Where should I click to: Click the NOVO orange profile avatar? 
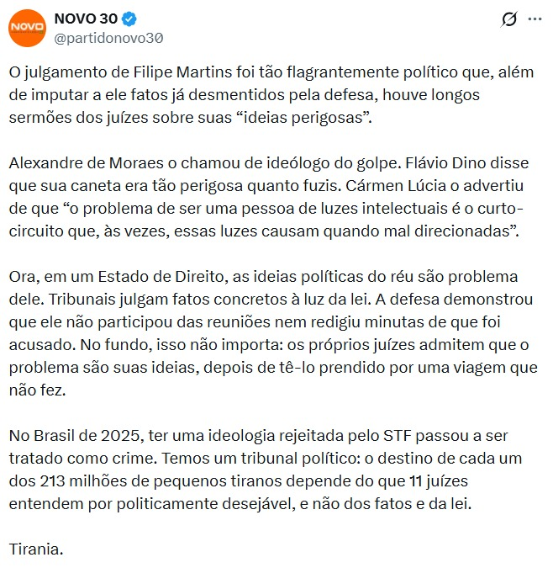point(26,28)
